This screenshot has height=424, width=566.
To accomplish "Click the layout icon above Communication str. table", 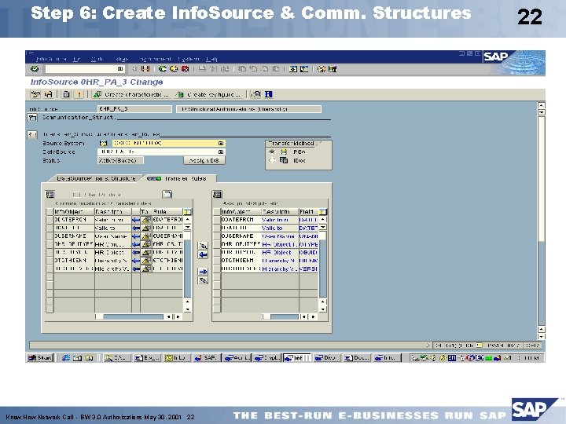I will 50,195.
